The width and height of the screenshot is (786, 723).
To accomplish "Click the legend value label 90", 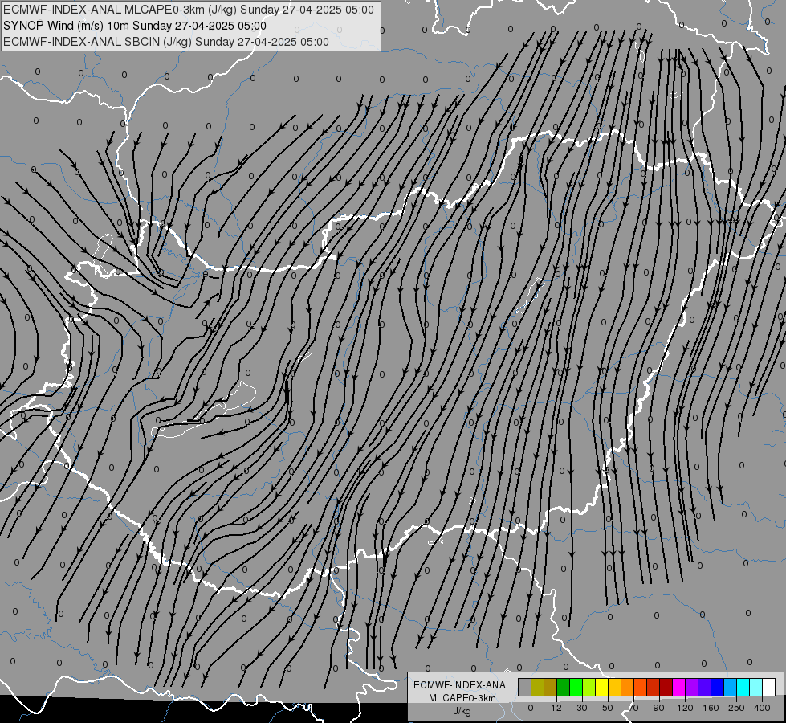I will pos(658,708).
